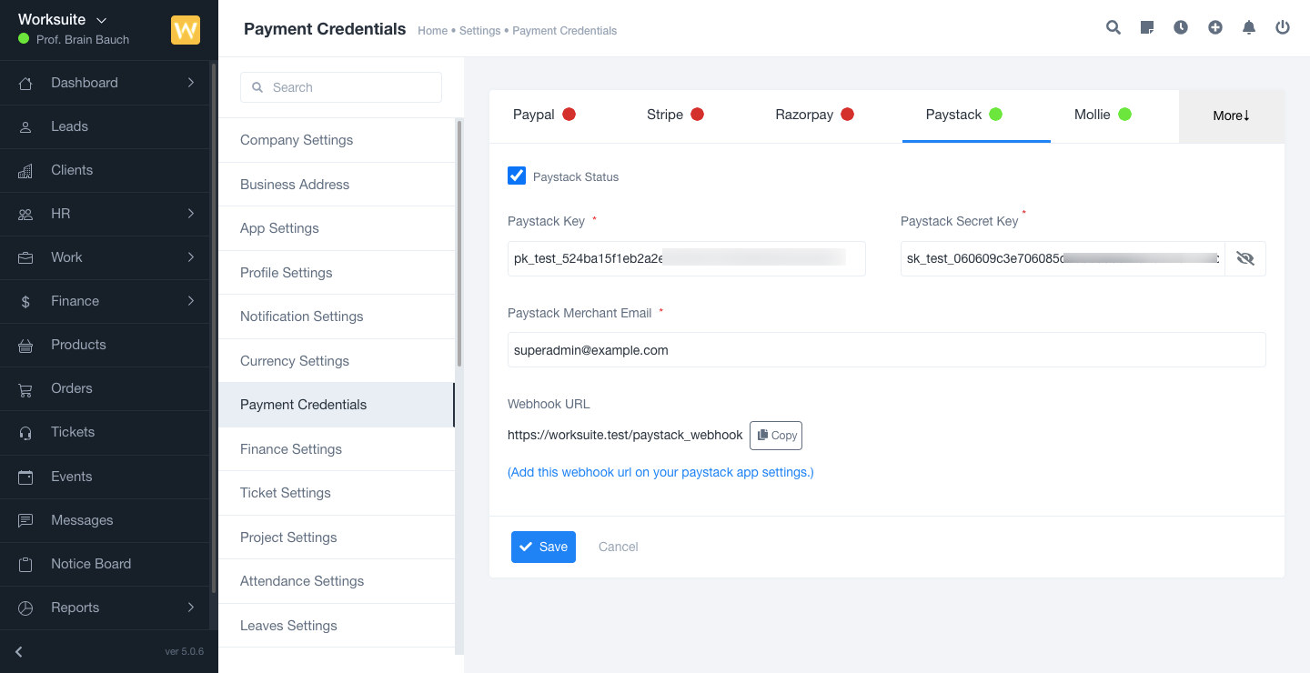
Task: Open Notification Settings
Action: tap(336, 316)
